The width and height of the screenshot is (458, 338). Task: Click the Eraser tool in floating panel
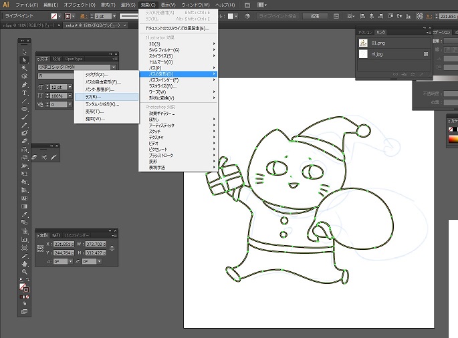click(x=35, y=158)
